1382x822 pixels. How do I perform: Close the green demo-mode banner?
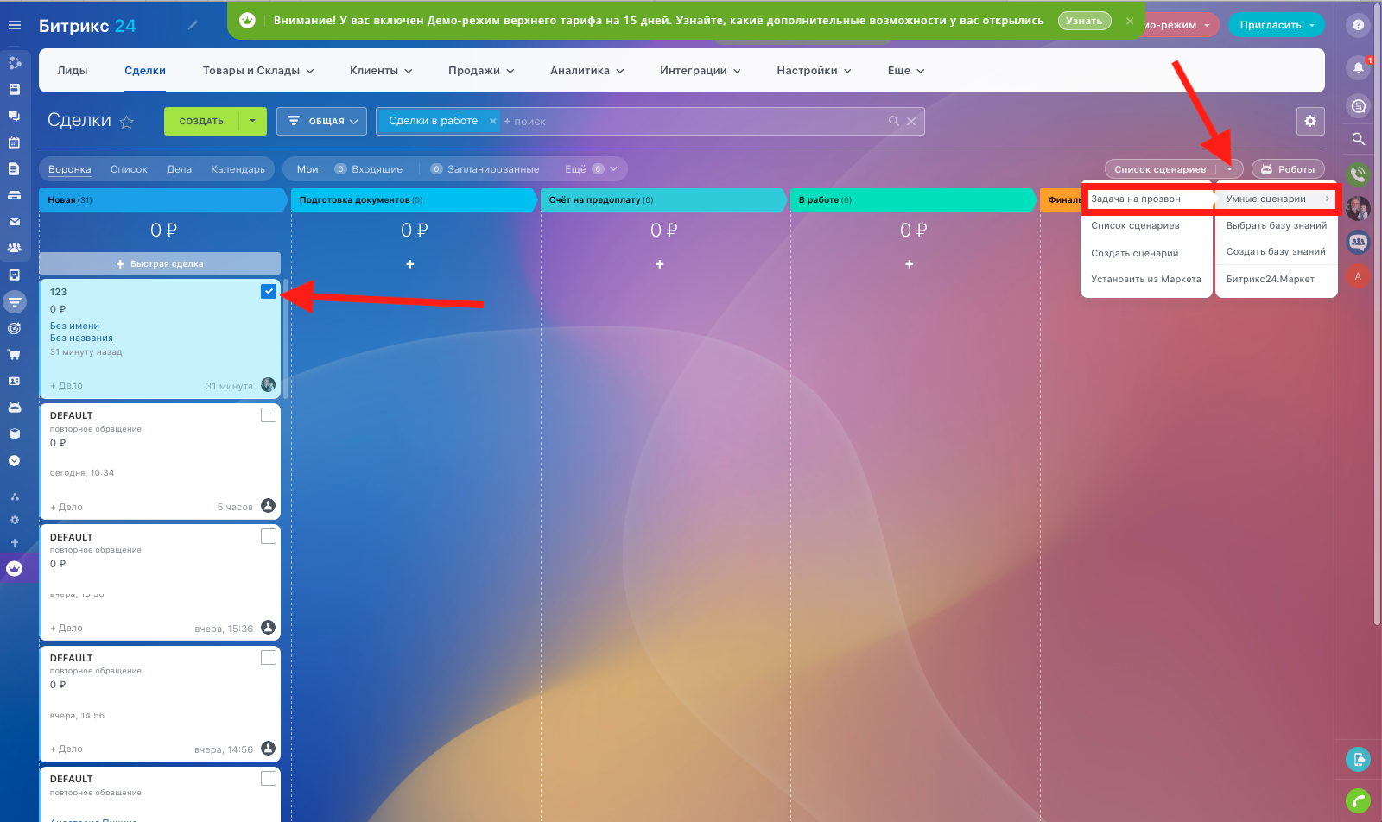pyautogui.click(x=1130, y=21)
